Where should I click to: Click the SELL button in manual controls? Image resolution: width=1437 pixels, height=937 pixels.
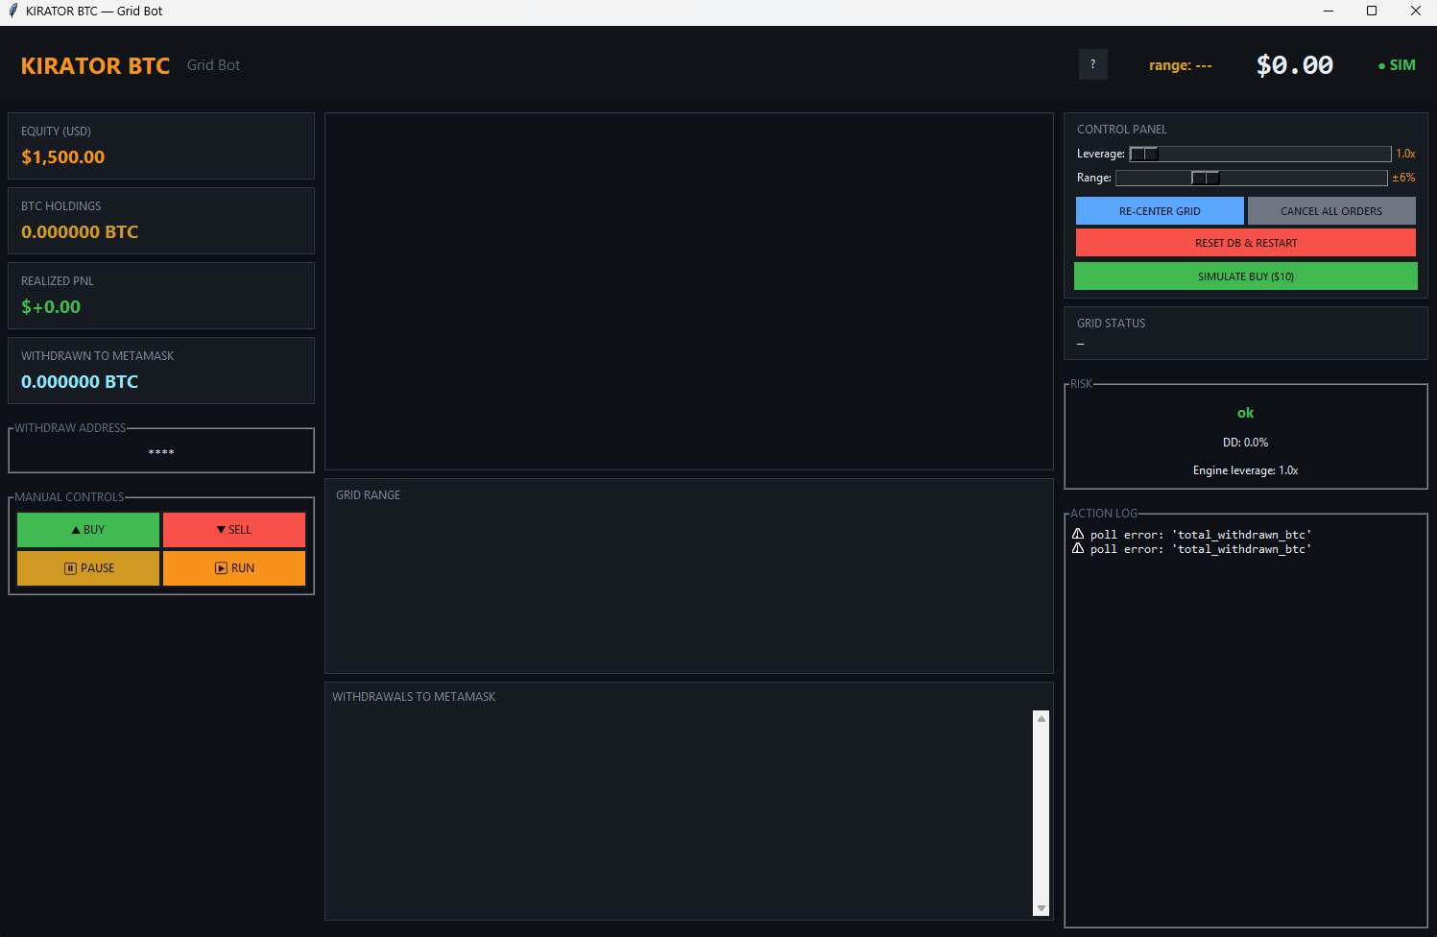click(x=234, y=530)
